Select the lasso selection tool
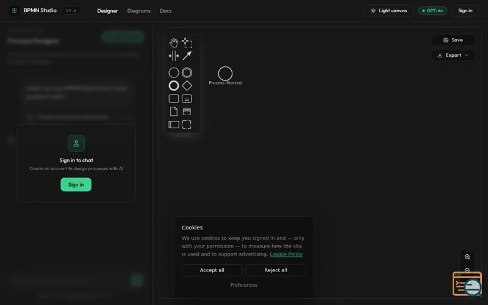 tap(187, 43)
